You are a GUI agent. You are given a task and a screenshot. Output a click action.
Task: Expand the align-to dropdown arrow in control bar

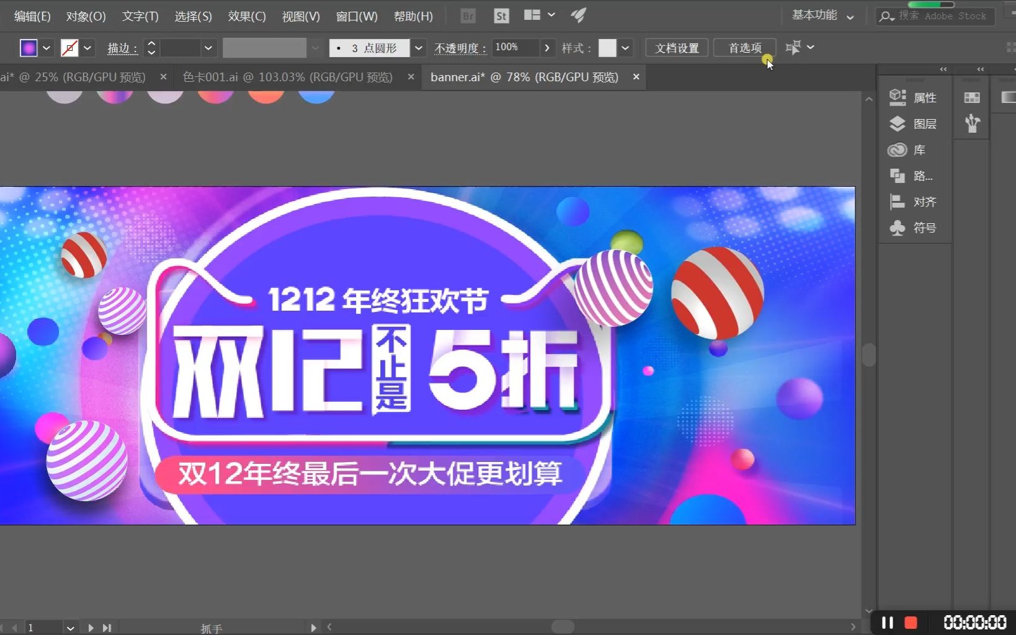pos(810,47)
